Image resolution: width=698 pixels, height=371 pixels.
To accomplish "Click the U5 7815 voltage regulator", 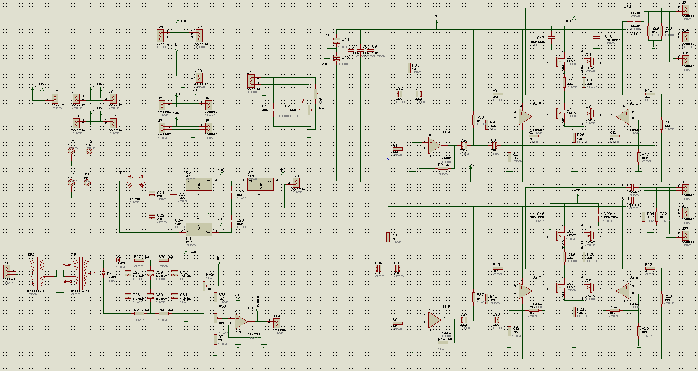I will click(x=199, y=184).
